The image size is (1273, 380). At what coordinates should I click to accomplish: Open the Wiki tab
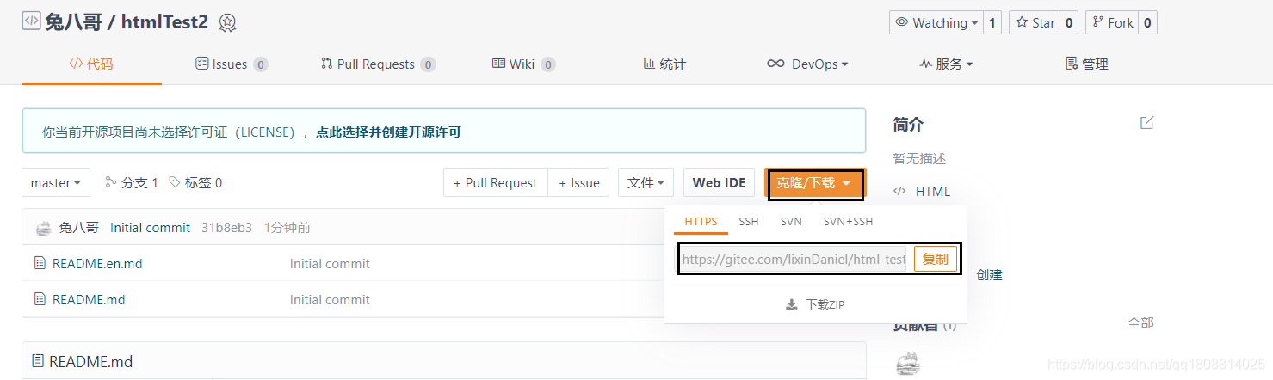pos(523,64)
